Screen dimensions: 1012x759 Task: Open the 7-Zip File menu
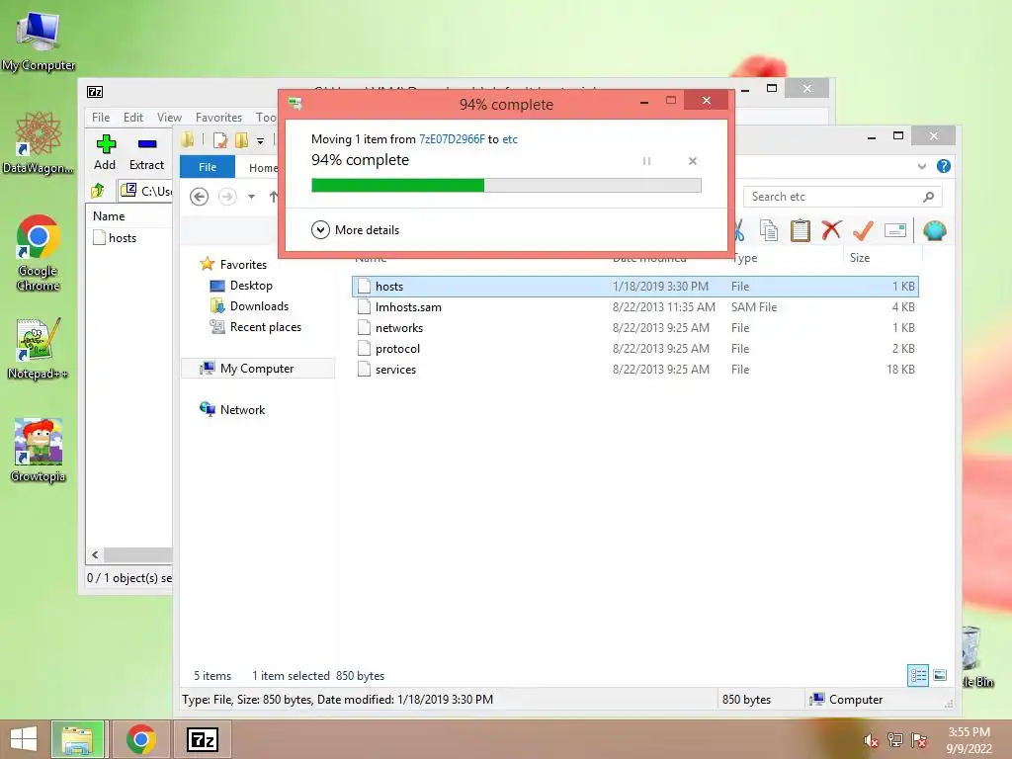coord(101,117)
